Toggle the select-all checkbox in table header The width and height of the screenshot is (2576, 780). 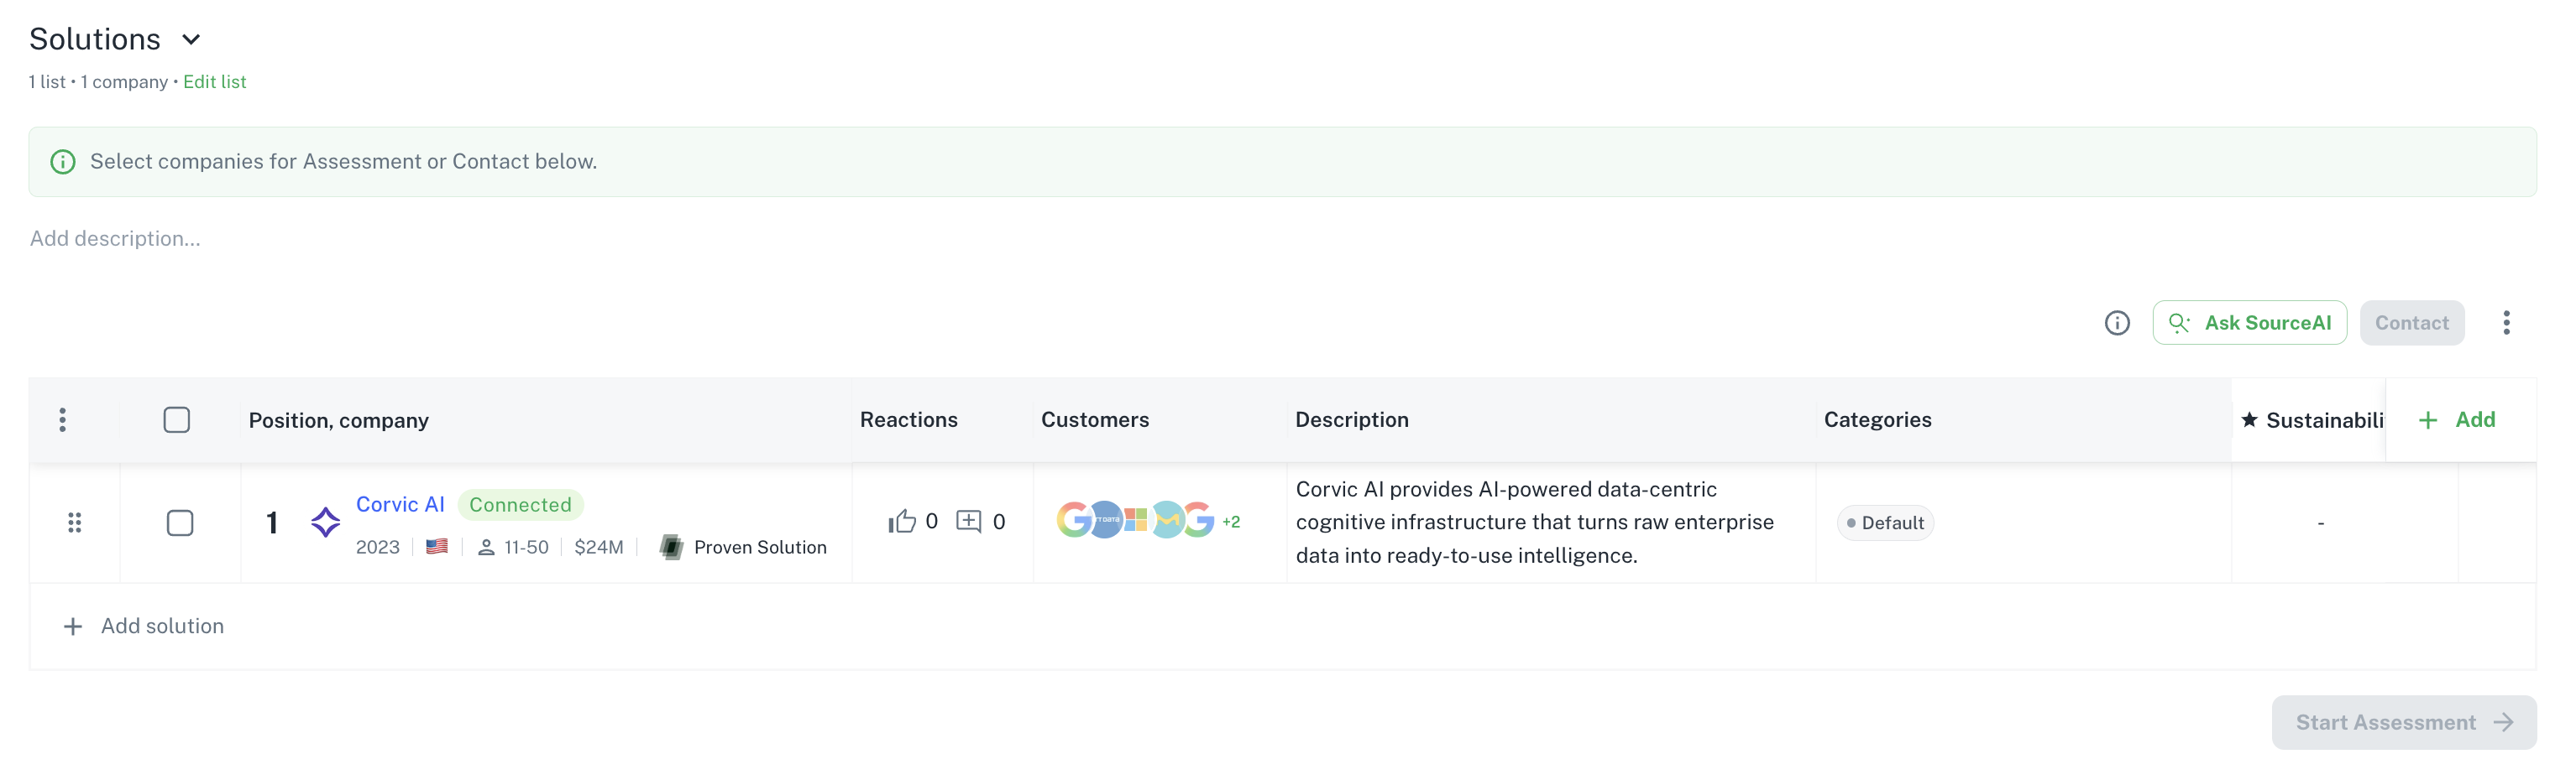(177, 420)
